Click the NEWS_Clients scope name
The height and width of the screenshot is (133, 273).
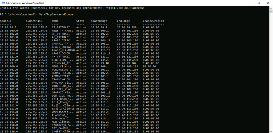click(x=62, y=66)
